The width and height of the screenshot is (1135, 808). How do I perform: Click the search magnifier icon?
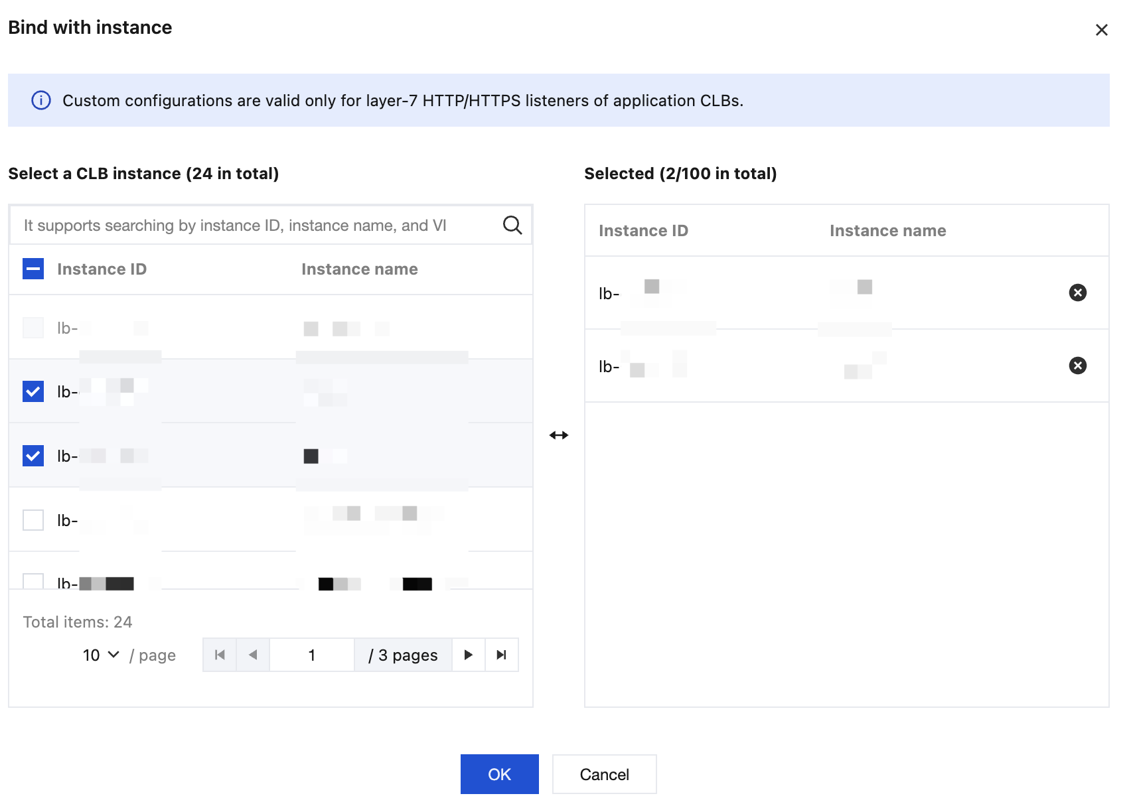(512, 226)
